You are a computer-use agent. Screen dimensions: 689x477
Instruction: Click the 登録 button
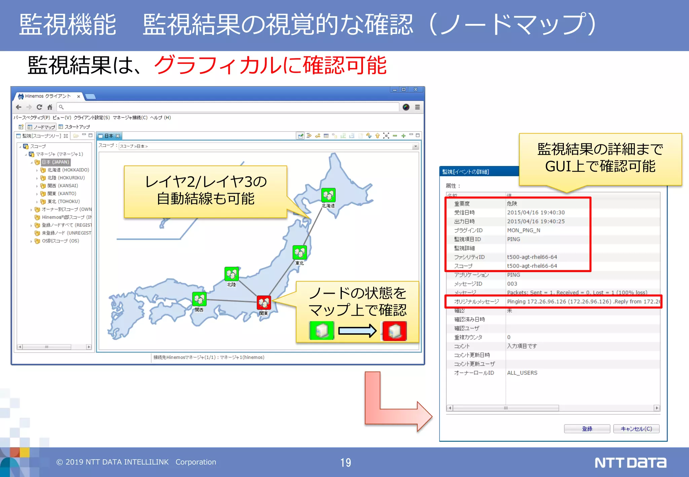click(x=587, y=429)
